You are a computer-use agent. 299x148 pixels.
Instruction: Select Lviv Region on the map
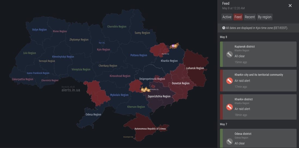tap(30, 53)
